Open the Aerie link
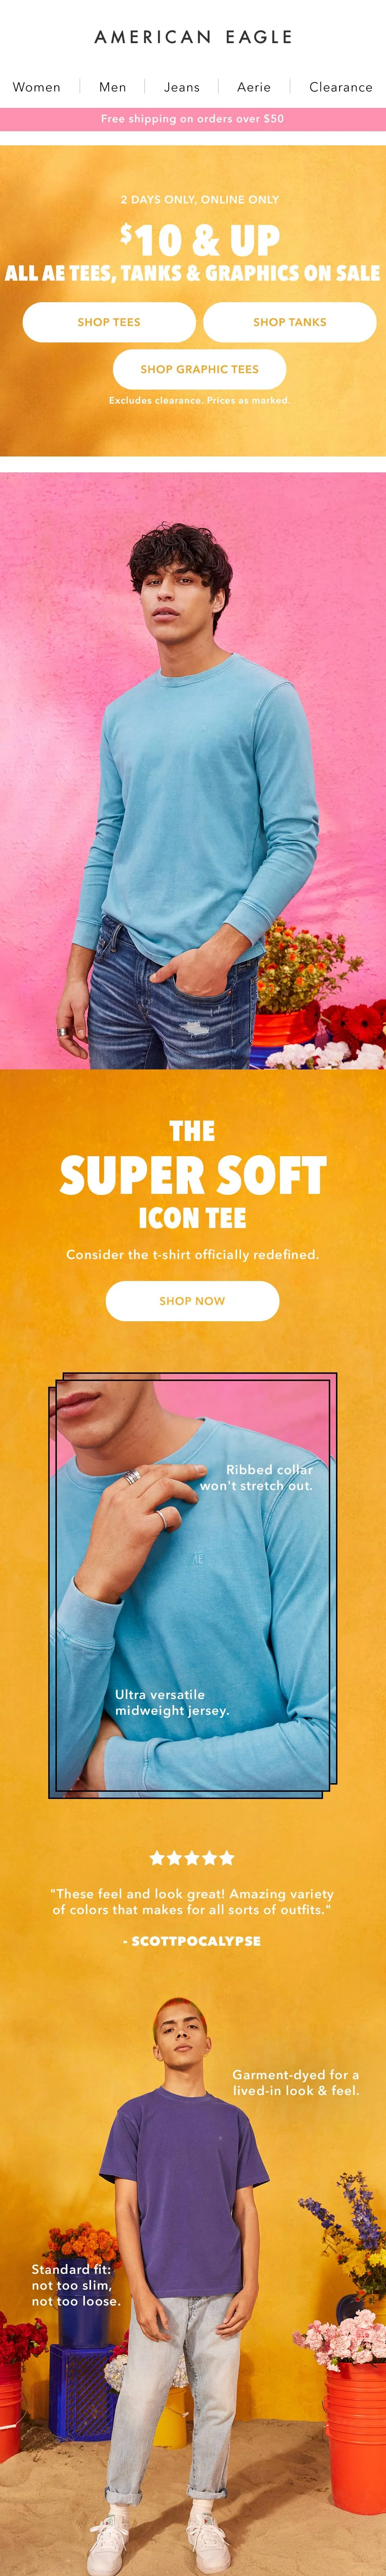386x2576 pixels. (x=254, y=87)
